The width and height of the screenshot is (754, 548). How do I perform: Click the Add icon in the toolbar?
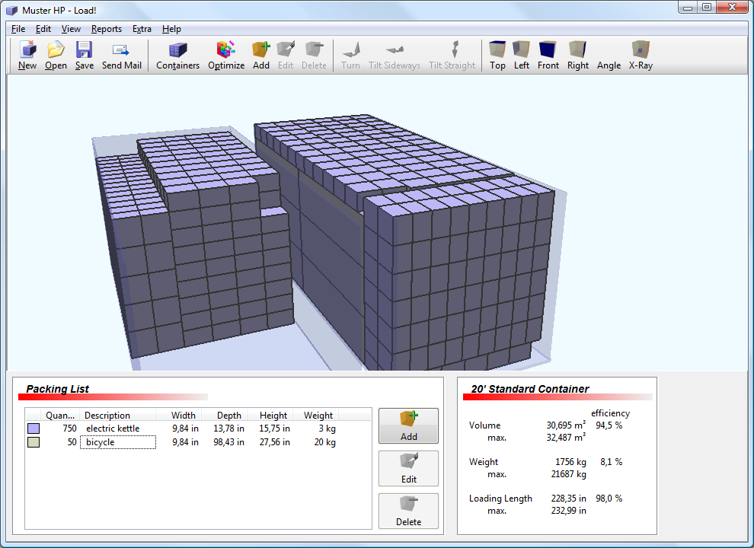(x=261, y=56)
